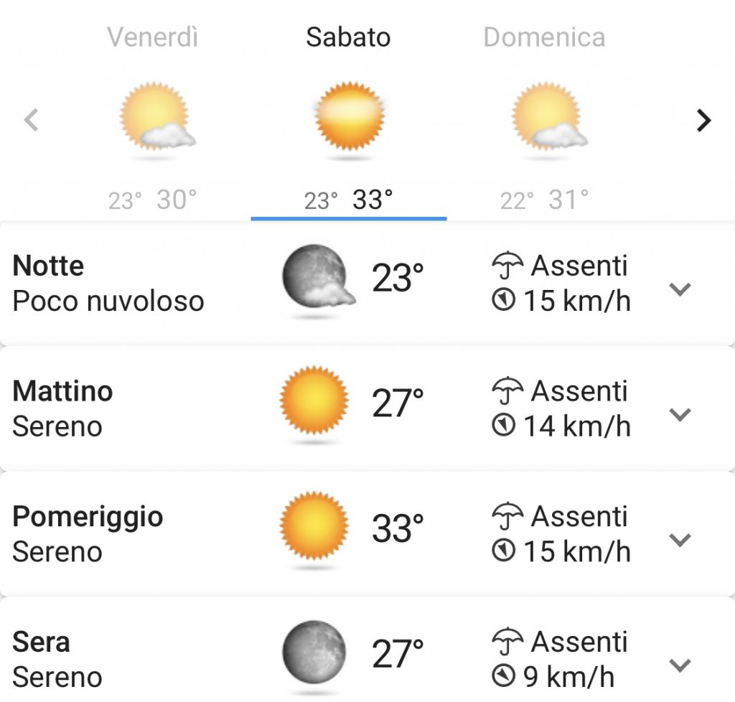Click the Sabato sunny icon
The width and height of the screenshot is (735, 702).
click(x=350, y=116)
